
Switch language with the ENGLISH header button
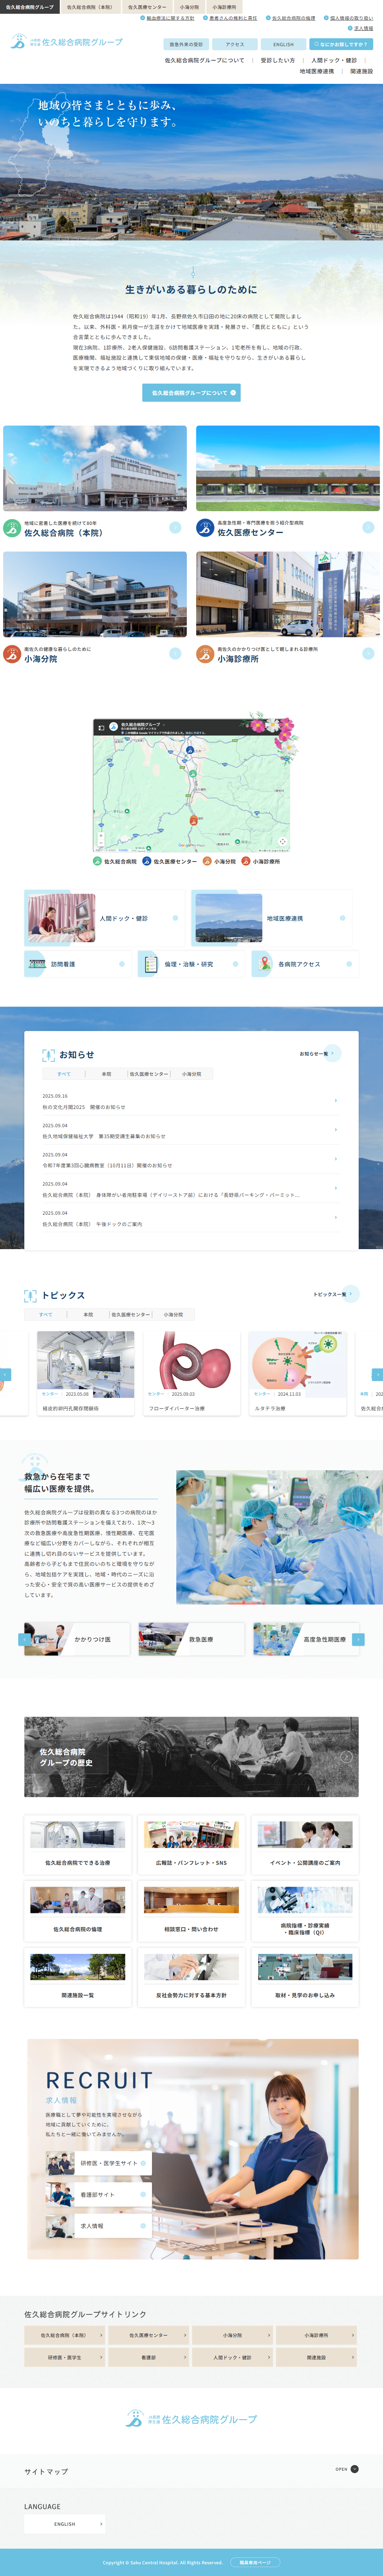[x=283, y=44]
